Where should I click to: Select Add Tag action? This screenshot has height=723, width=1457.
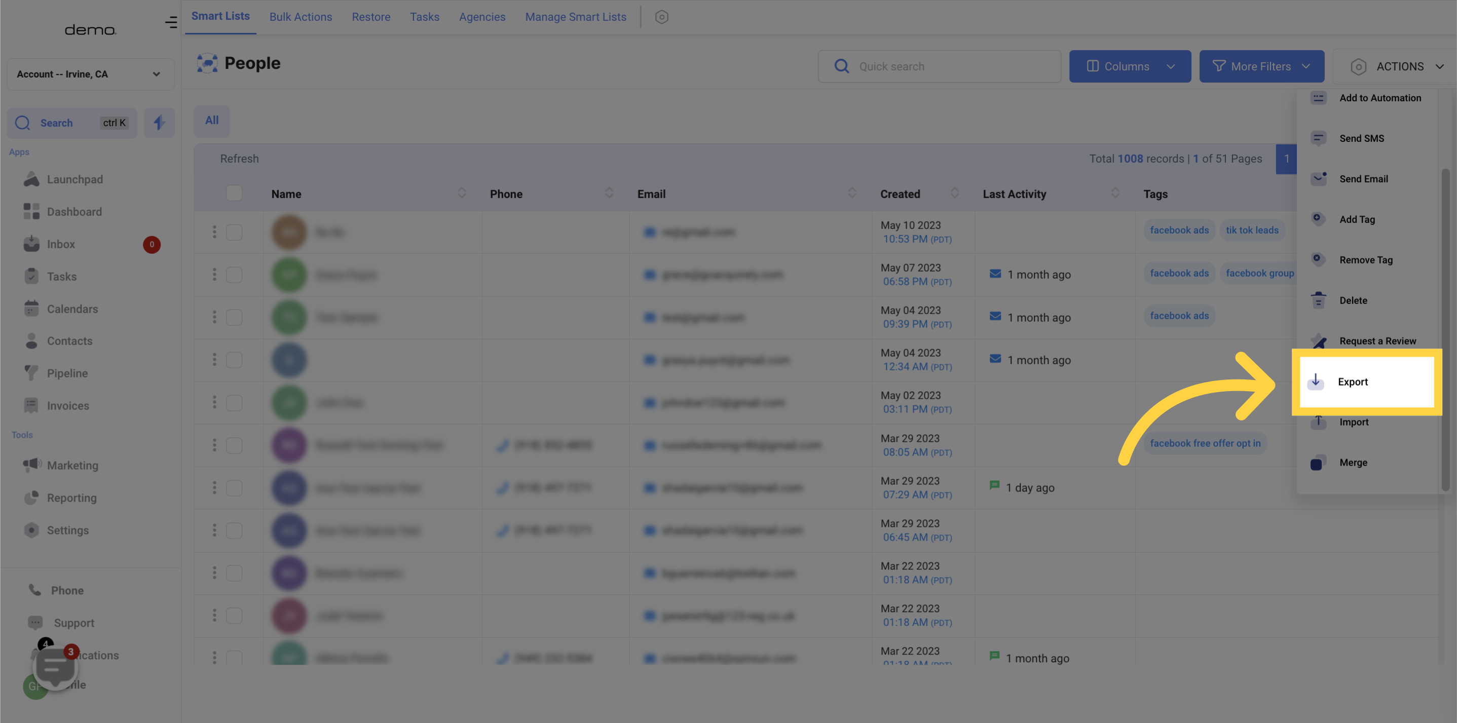1343,219
